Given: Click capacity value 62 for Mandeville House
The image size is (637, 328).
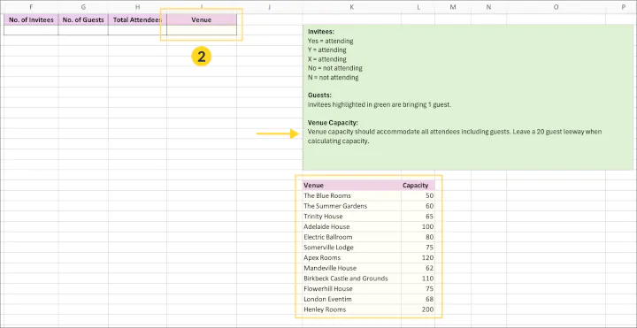Looking at the screenshot, I should click(418, 268).
